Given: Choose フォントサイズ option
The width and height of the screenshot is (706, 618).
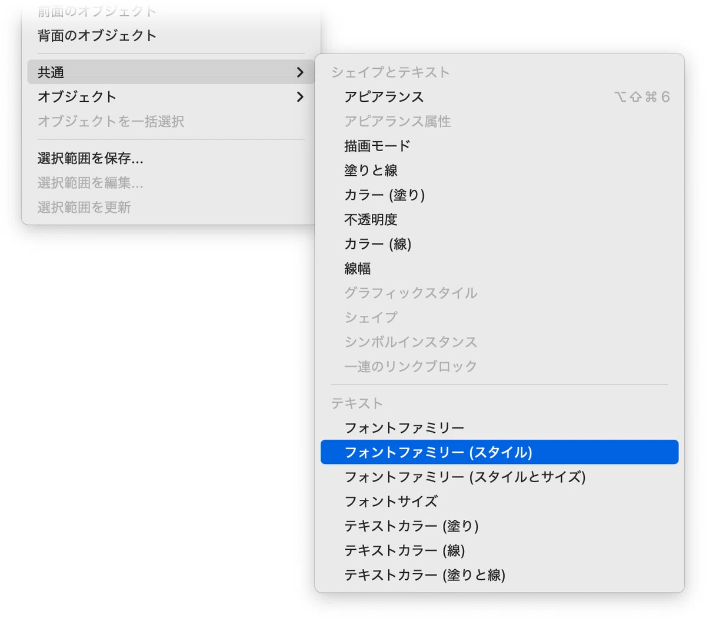Looking at the screenshot, I should pos(499,501).
